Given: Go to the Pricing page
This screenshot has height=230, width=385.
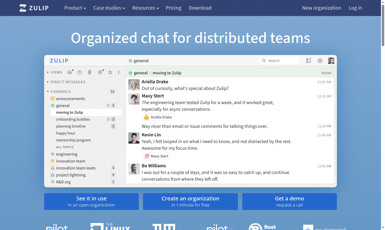Looking at the screenshot, I should pyautogui.click(x=173, y=8).
